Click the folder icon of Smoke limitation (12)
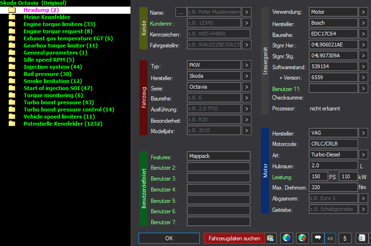 [x=12, y=81]
